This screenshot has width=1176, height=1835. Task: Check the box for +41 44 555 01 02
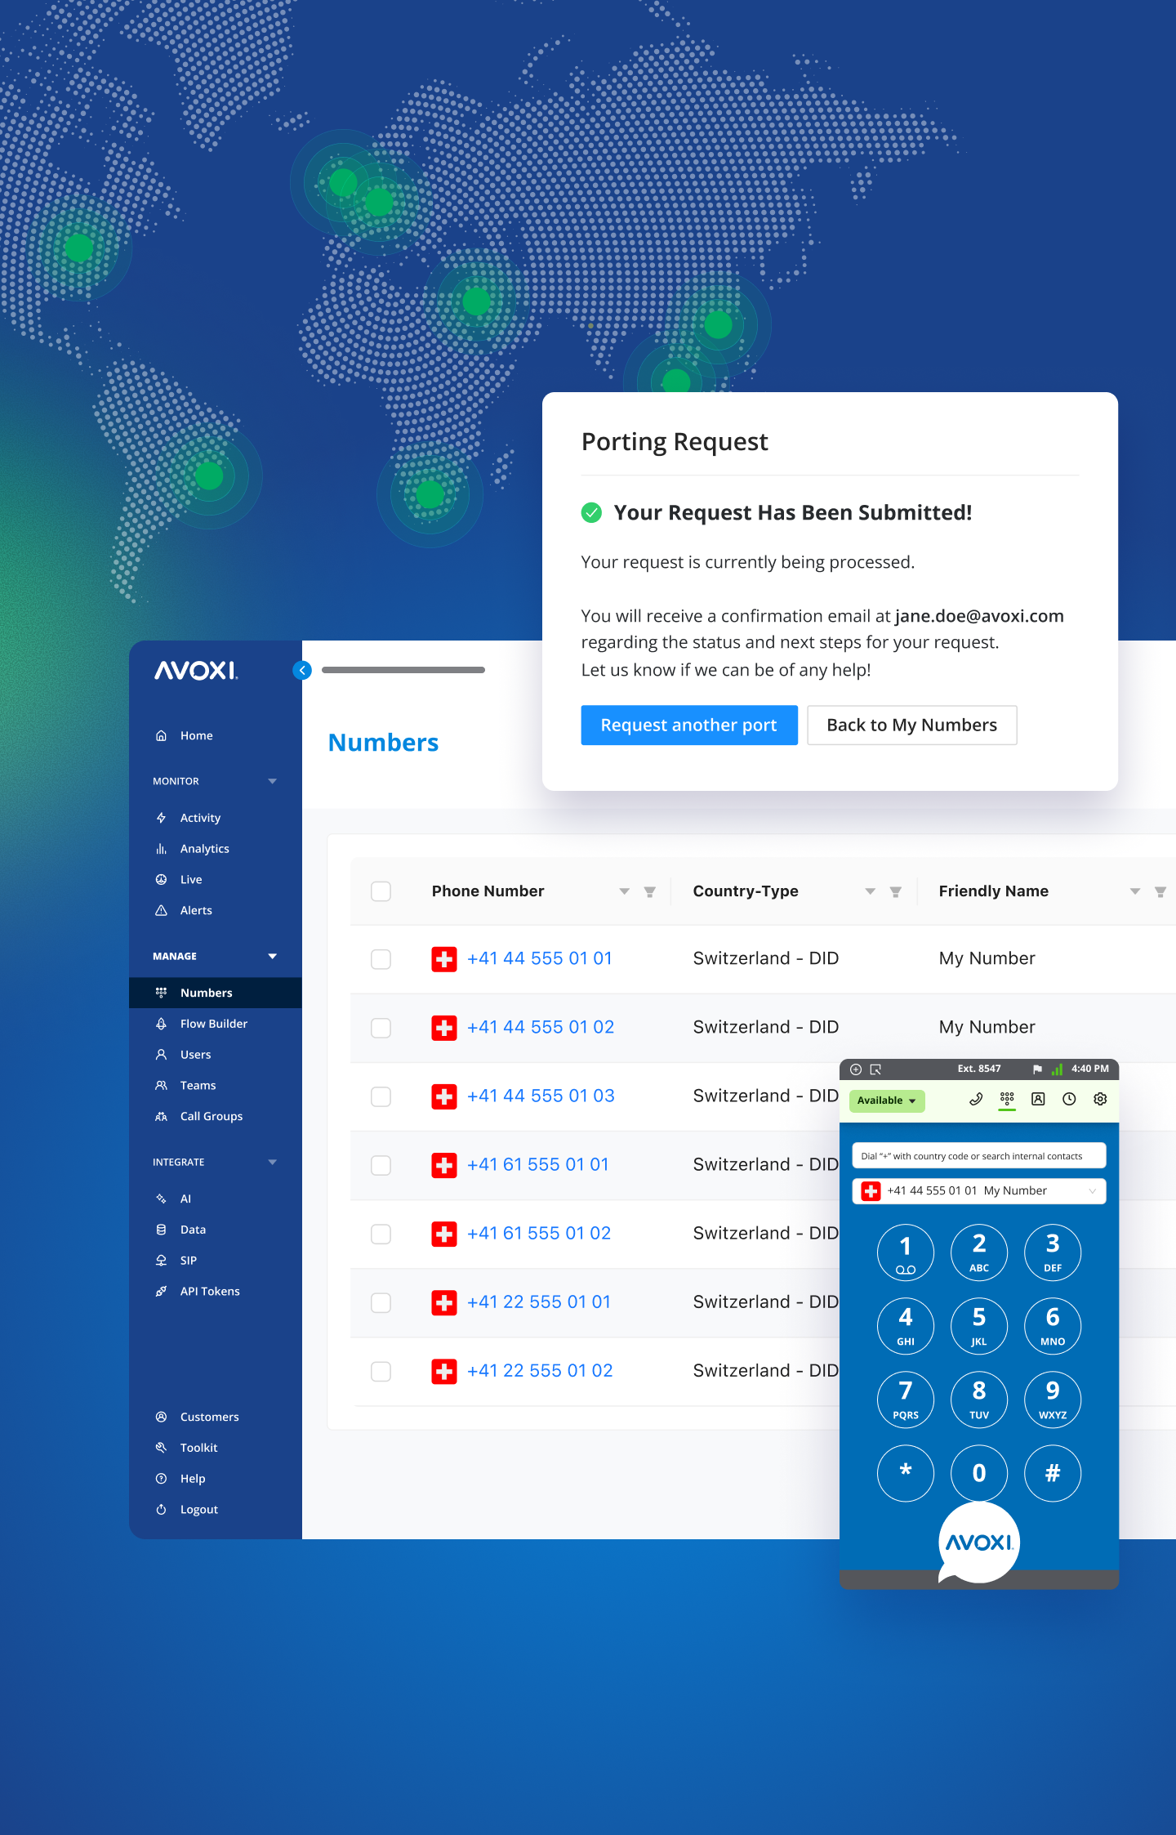[381, 1028]
